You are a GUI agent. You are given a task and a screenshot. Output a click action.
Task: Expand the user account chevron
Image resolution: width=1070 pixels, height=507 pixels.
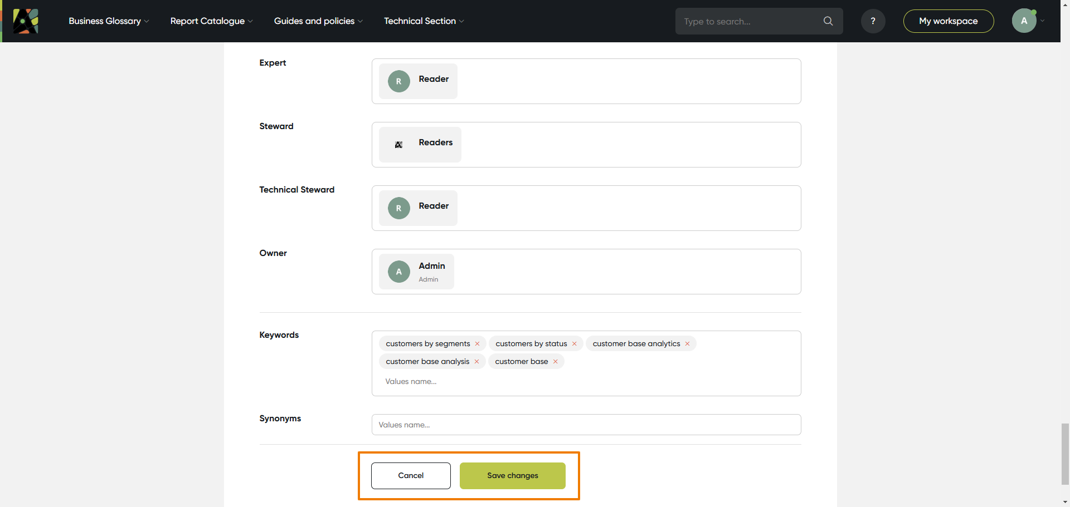pos(1043,21)
